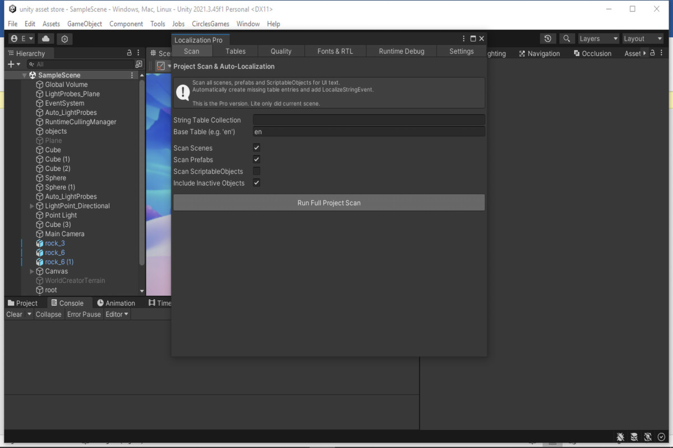Open cloud services via the cloud icon
The width and height of the screenshot is (673, 448).
(x=46, y=39)
